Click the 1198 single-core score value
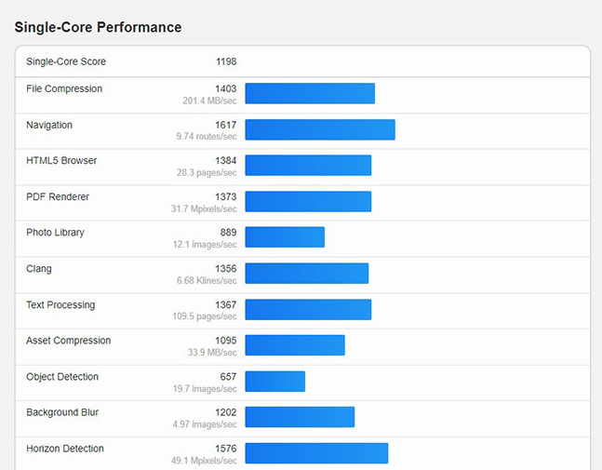 [226, 61]
